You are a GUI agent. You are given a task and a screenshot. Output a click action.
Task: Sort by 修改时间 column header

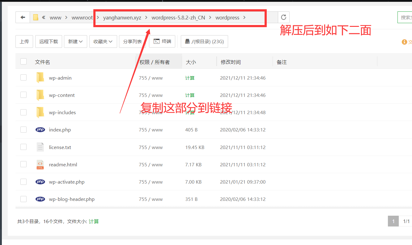[231, 62]
